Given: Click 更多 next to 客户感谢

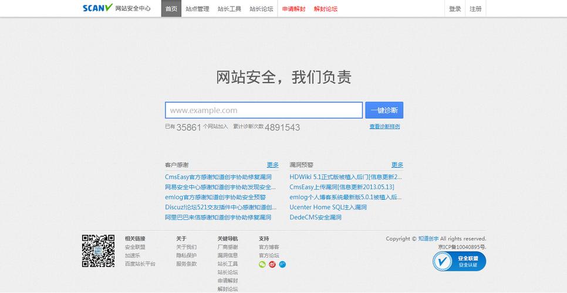Looking at the screenshot, I should 273,165.
